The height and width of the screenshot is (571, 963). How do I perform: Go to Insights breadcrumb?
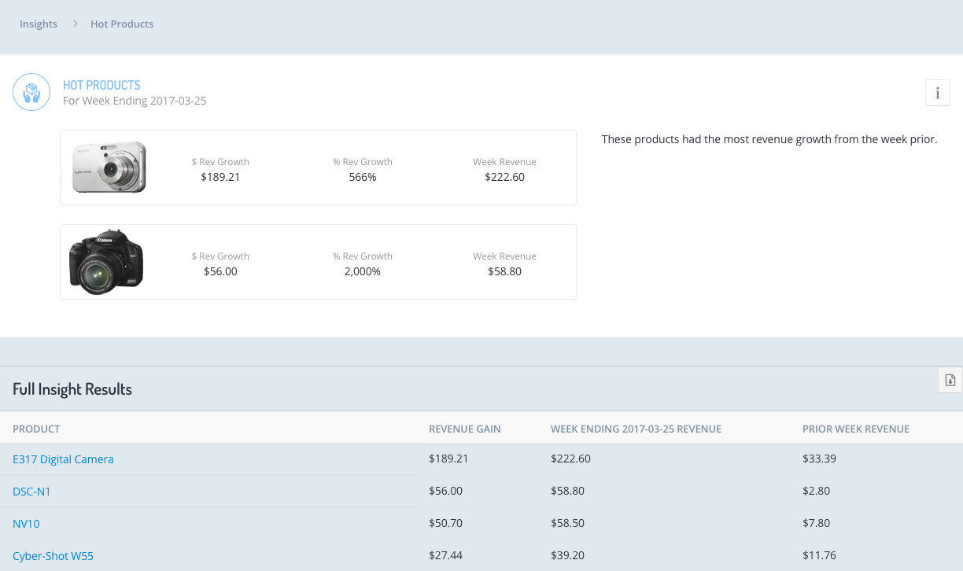(39, 24)
